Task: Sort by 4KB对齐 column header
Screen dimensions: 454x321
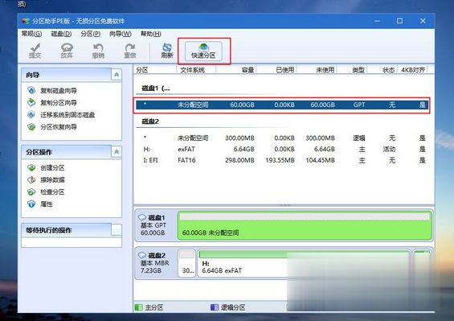Action: [x=412, y=70]
